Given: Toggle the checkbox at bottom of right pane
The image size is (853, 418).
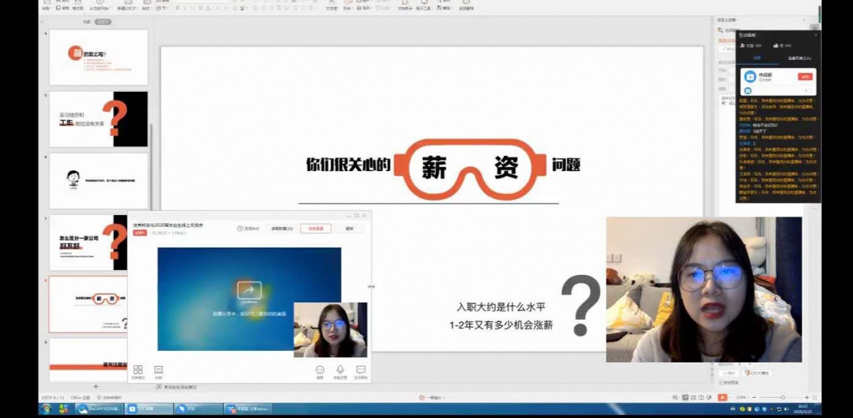Looking at the screenshot, I should pyautogui.click(x=721, y=383).
